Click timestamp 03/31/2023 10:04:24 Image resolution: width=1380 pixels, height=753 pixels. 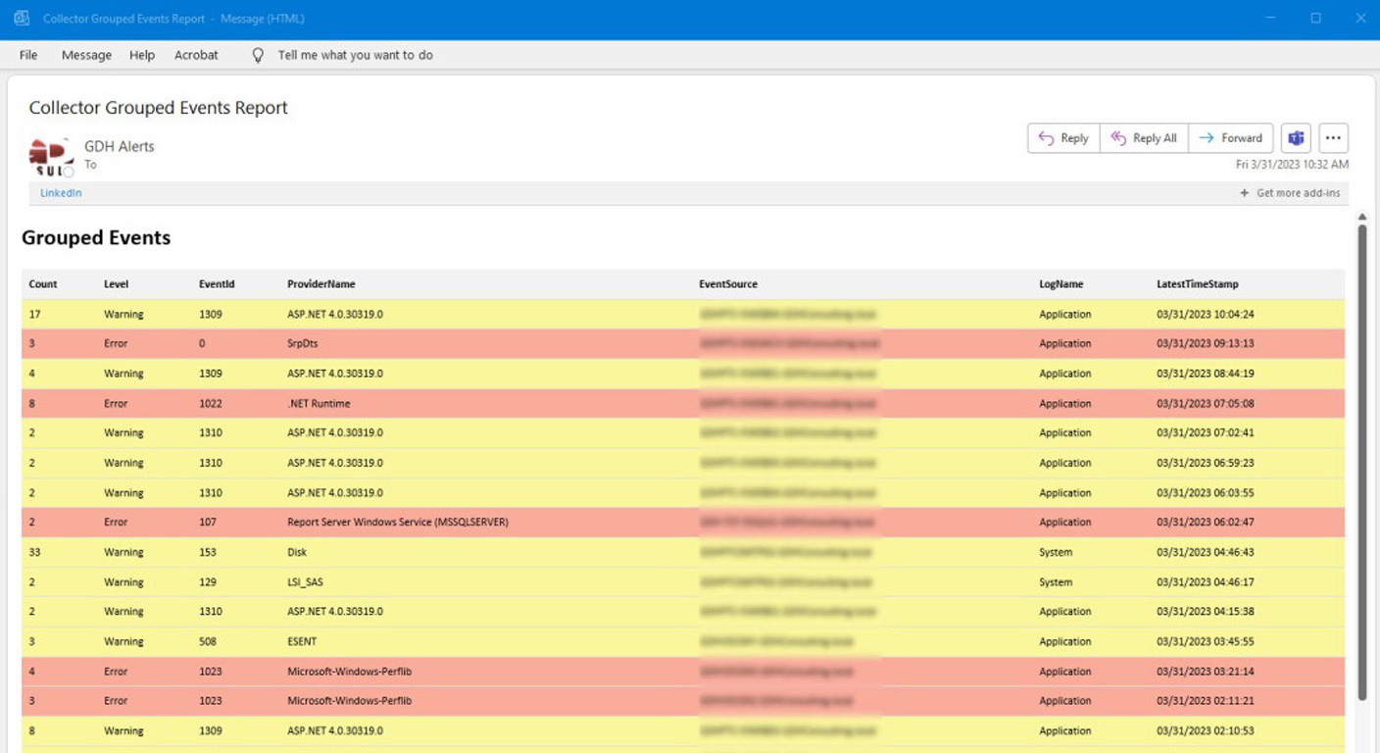[x=1206, y=315]
